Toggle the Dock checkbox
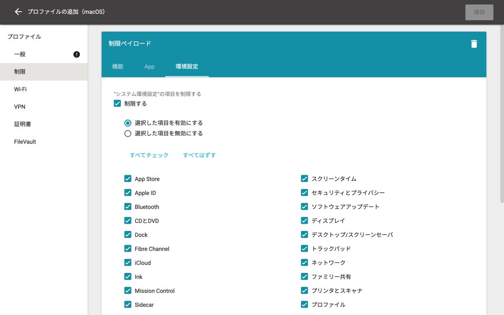The width and height of the screenshot is (504, 315). (x=128, y=235)
